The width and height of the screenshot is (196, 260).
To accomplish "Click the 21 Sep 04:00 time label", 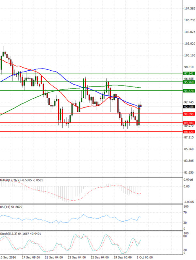I will coord(54,257).
